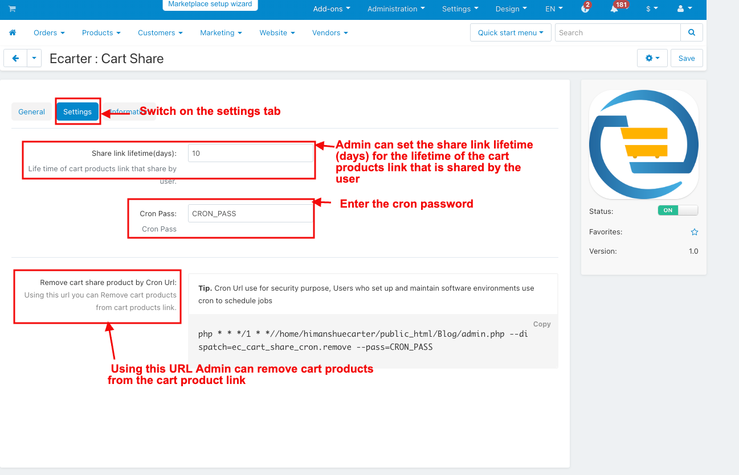Open the Add-ons menu
The height and width of the screenshot is (475, 739).
pos(332,9)
